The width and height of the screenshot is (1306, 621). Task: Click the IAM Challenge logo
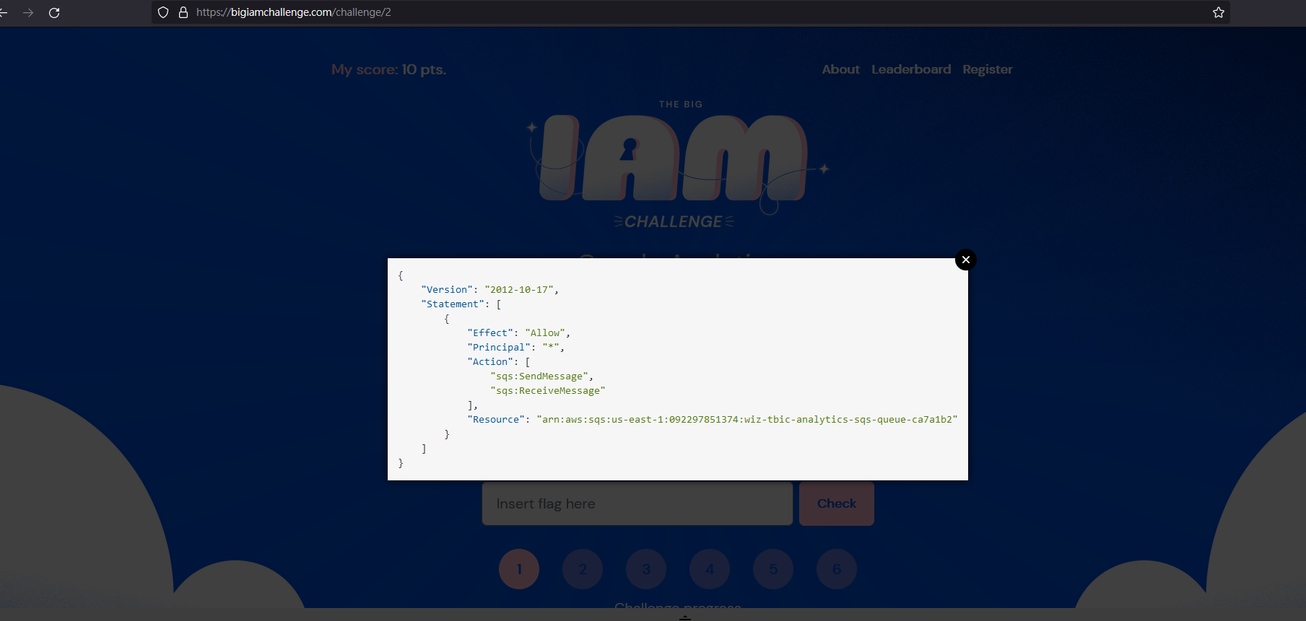[x=677, y=164]
